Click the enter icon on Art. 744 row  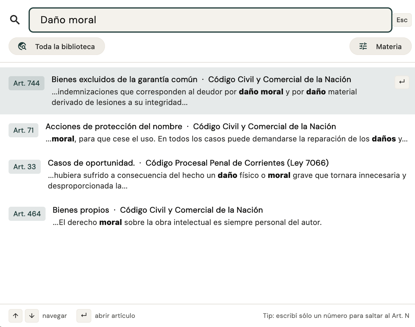coord(402,82)
